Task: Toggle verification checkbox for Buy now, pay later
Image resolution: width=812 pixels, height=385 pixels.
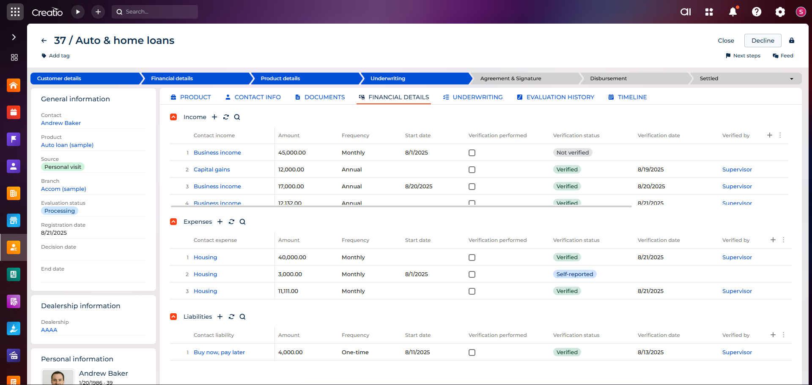Action: [x=472, y=352]
